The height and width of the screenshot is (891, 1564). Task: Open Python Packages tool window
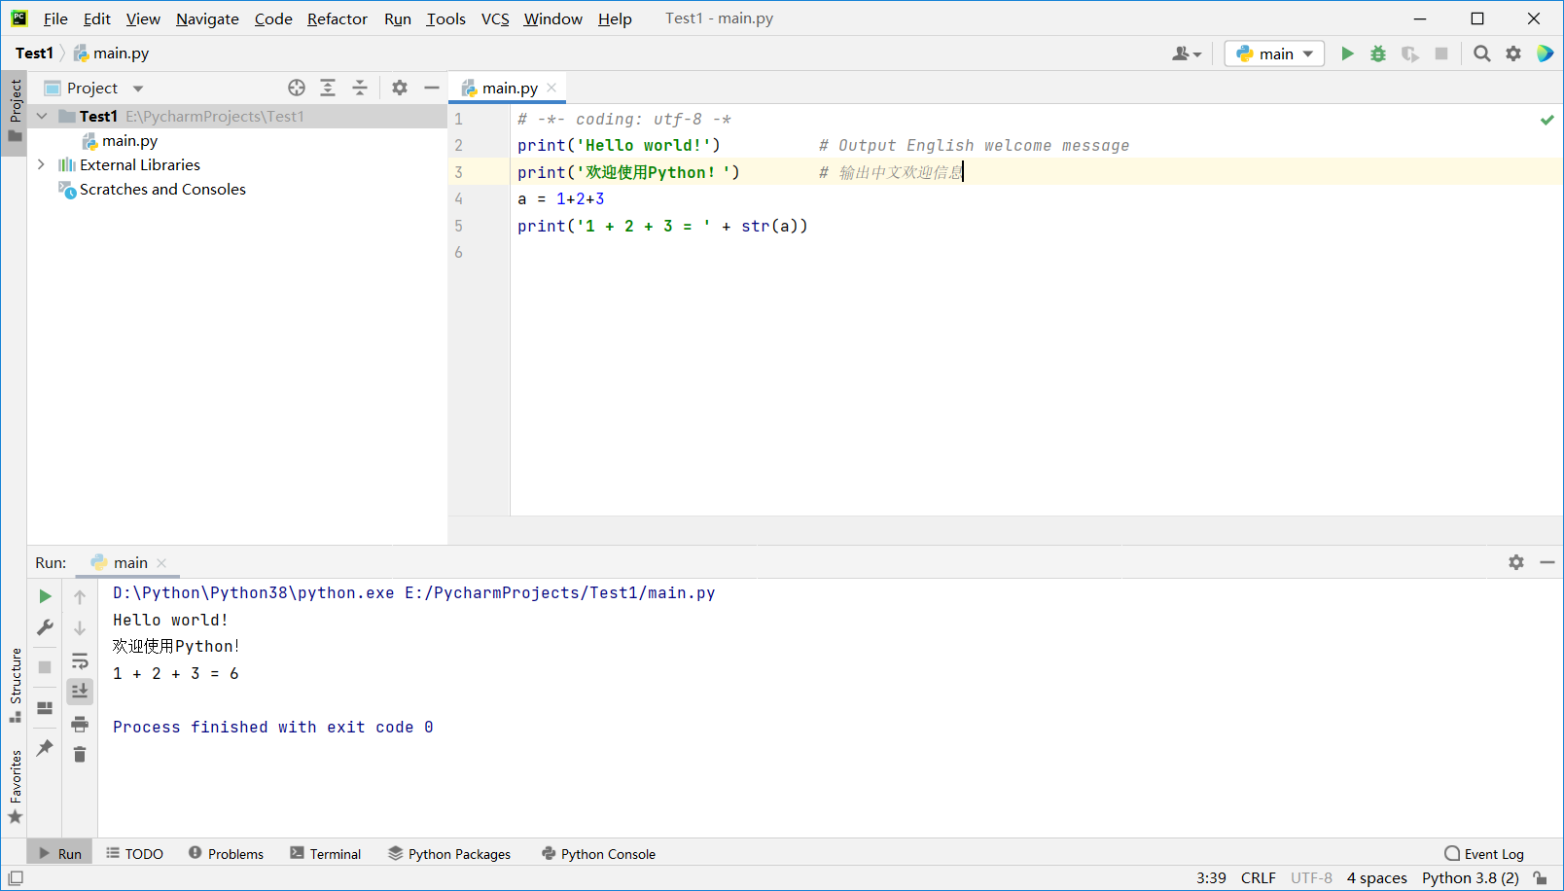[x=449, y=853]
